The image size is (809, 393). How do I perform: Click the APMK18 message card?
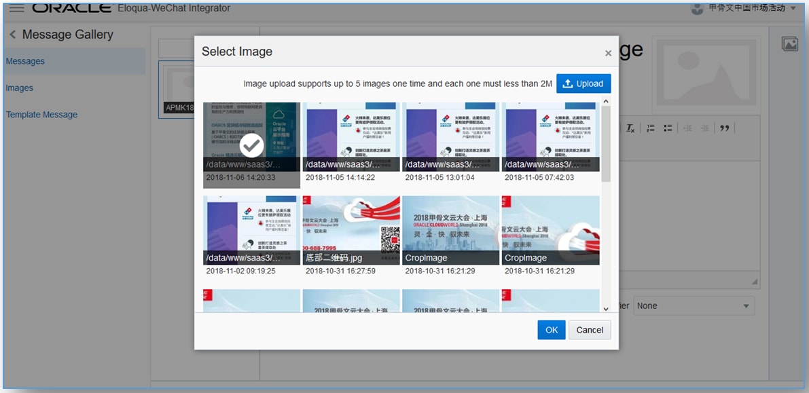click(177, 89)
